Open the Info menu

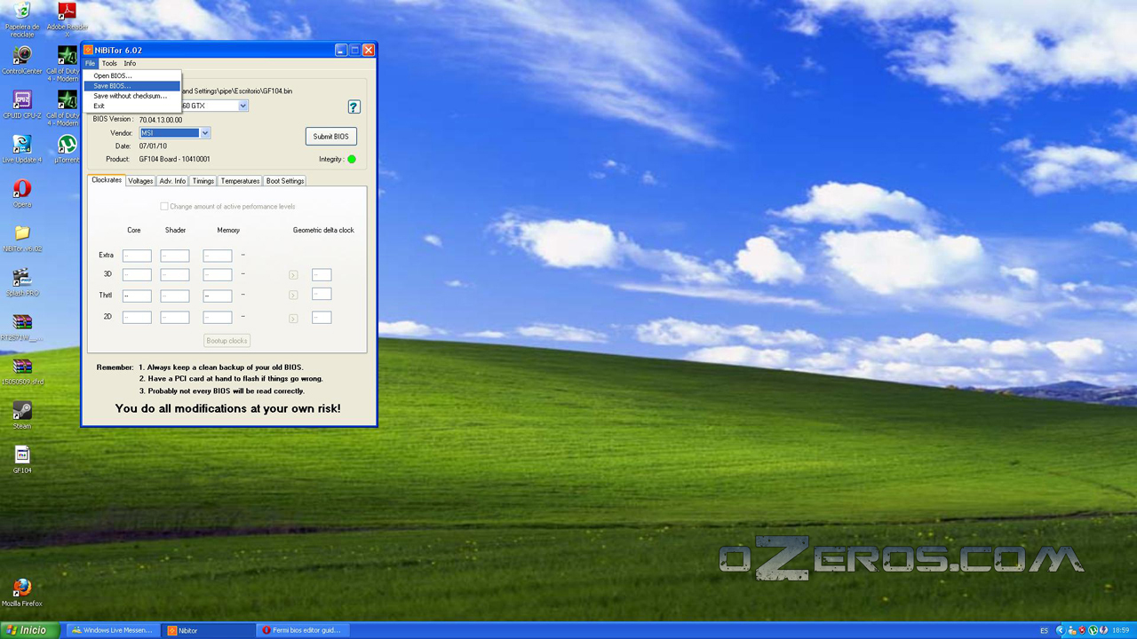point(130,64)
